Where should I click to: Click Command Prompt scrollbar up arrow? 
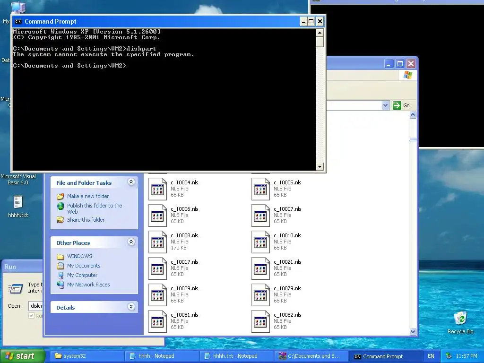point(320,33)
